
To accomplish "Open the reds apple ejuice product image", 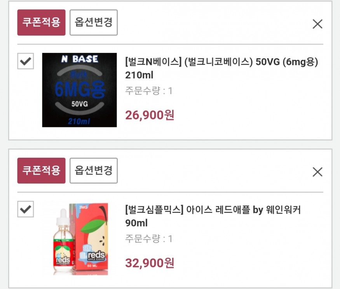I will 80,239.
